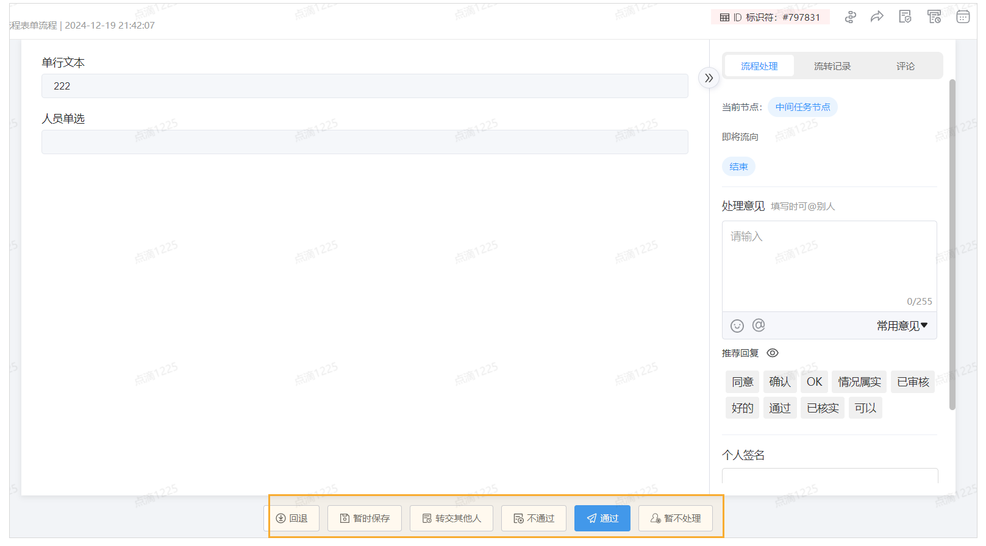This screenshot has width=986, height=546.
Task: Select the 好的 suggested reply
Action: [742, 408]
